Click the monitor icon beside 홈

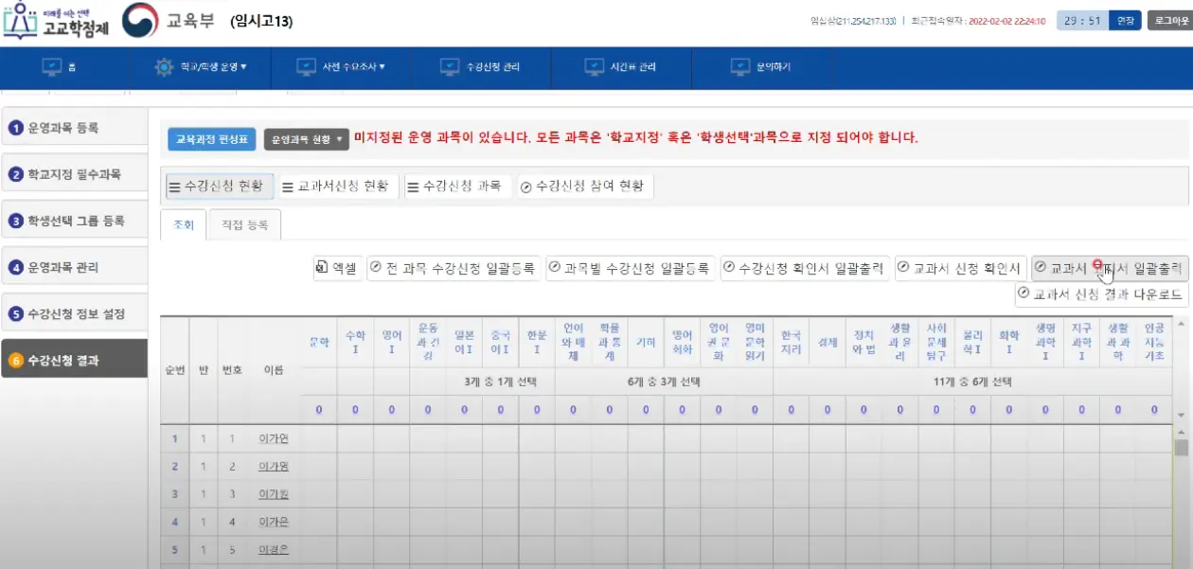[x=52, y=67]
